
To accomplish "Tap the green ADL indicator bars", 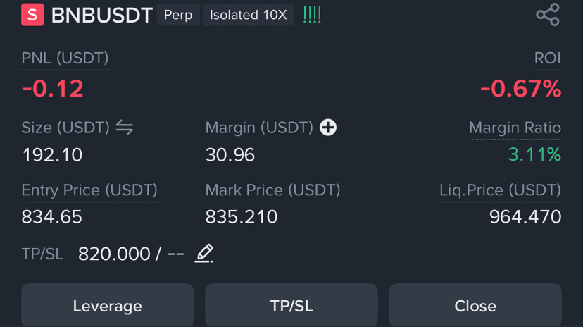I will coord(312,15).
